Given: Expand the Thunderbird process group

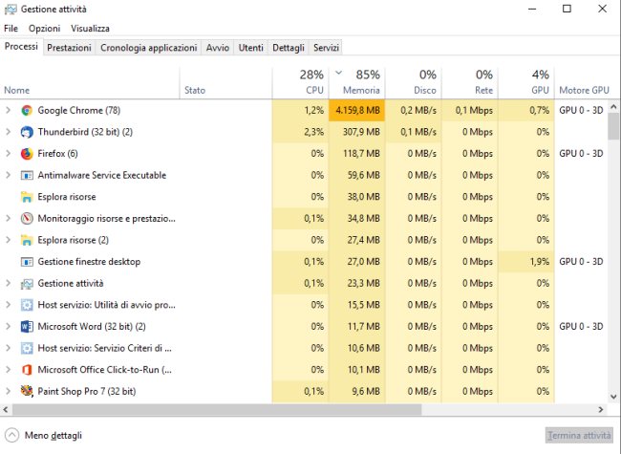Looking at the screenshot, I should (9, 132).
